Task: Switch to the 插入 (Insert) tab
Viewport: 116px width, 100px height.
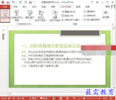Action: (25, 7)
